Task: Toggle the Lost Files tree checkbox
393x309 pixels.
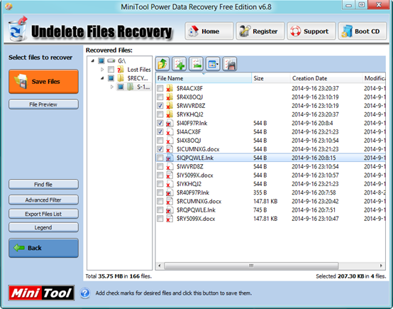Action: coord(111,70)
